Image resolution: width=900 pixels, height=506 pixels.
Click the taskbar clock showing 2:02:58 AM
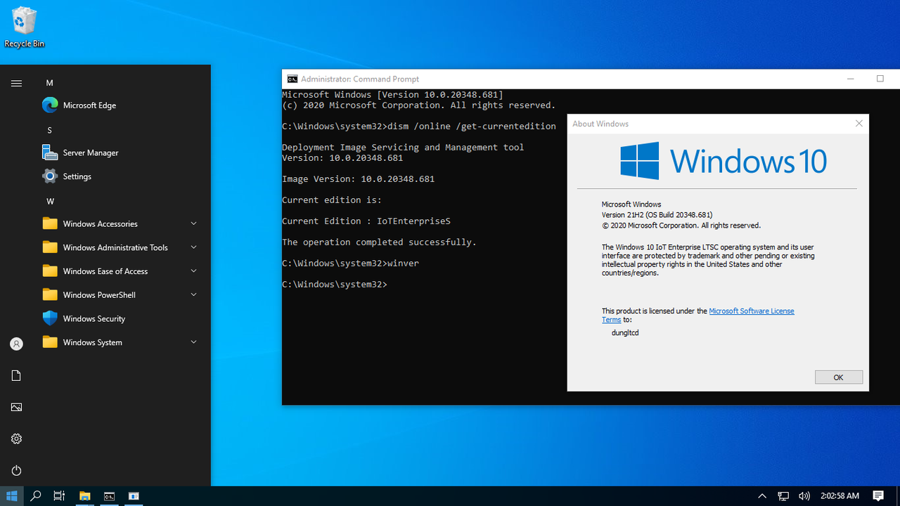[840, 496]
